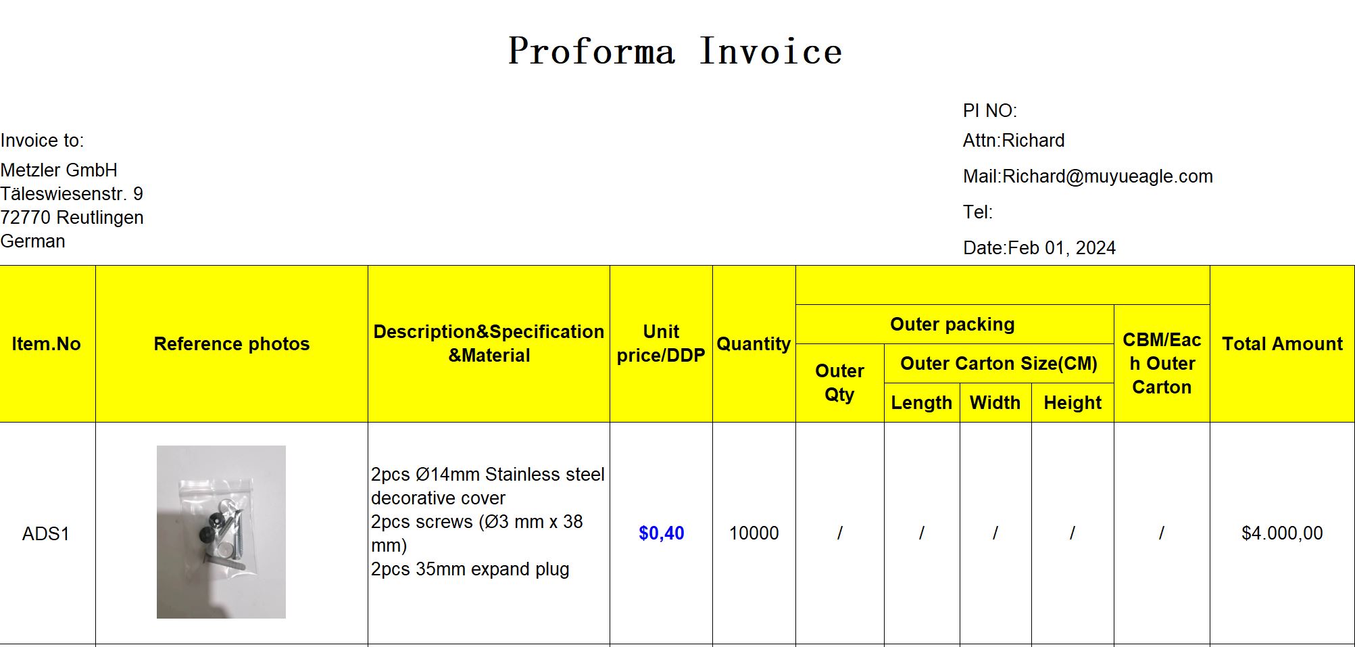1355x647 pixels.
Task: Click the Total Amount header cell
Action: coord(1282,343)
